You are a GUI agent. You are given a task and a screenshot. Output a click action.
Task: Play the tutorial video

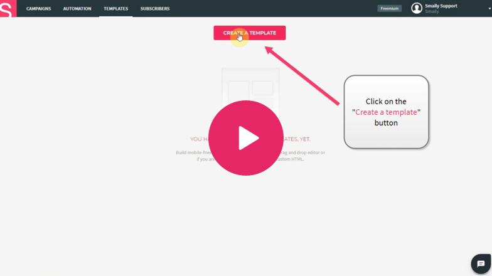245,138
